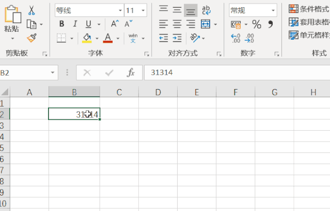The image size is (330, 211).
Task: Set Bottom Align vertical alignment
Action: tap(191, 10)
